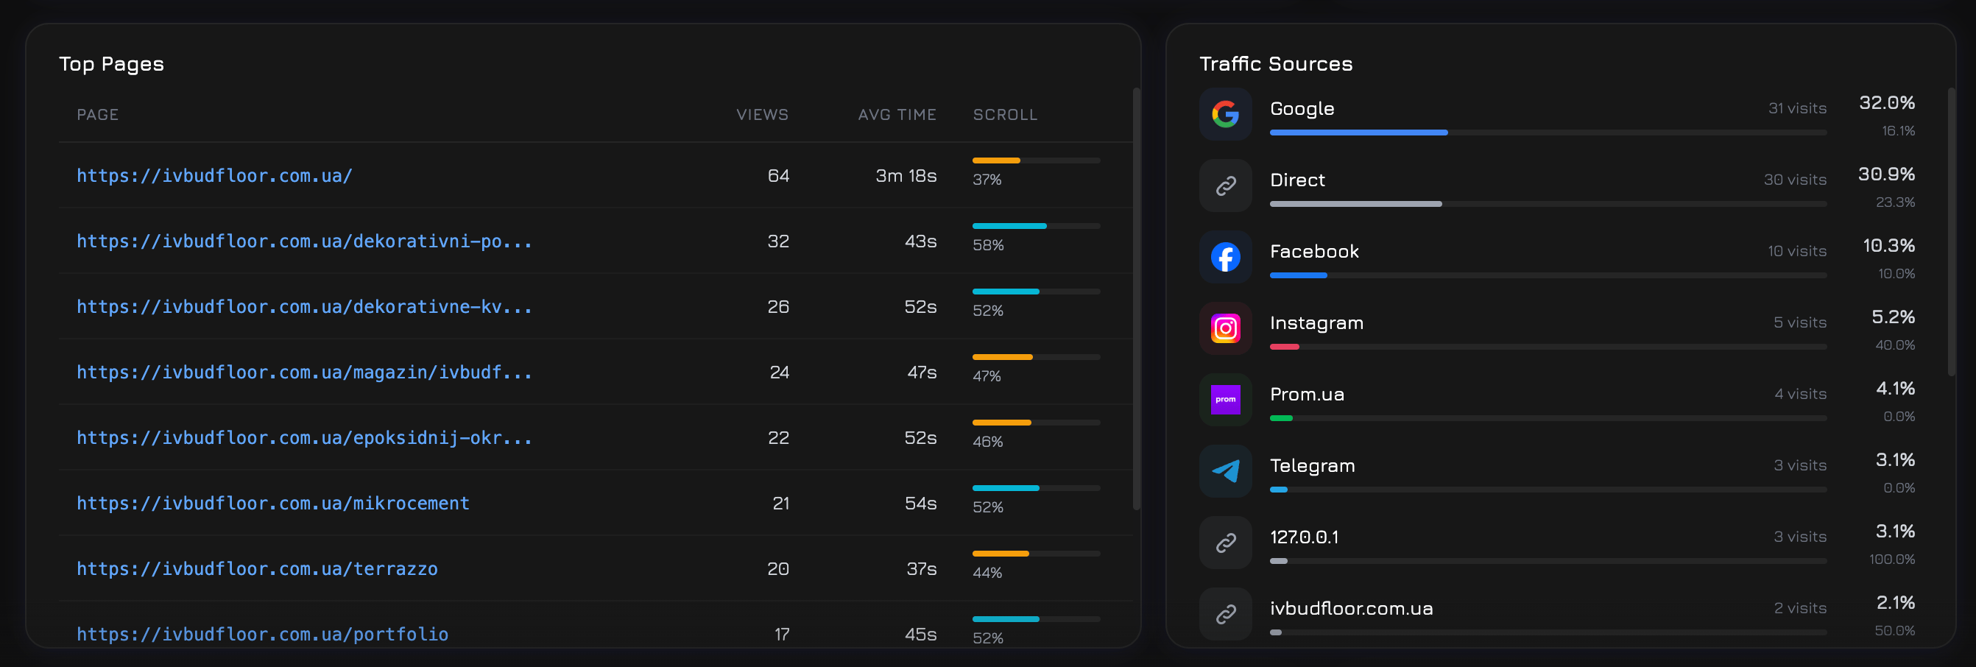Click the Instagram logo icon
The width and height of the screenshot is (1976, 667).
pos(1225,328)
